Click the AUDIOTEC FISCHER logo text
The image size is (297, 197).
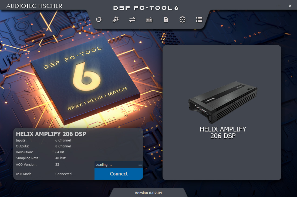click(x=34, y=5)
